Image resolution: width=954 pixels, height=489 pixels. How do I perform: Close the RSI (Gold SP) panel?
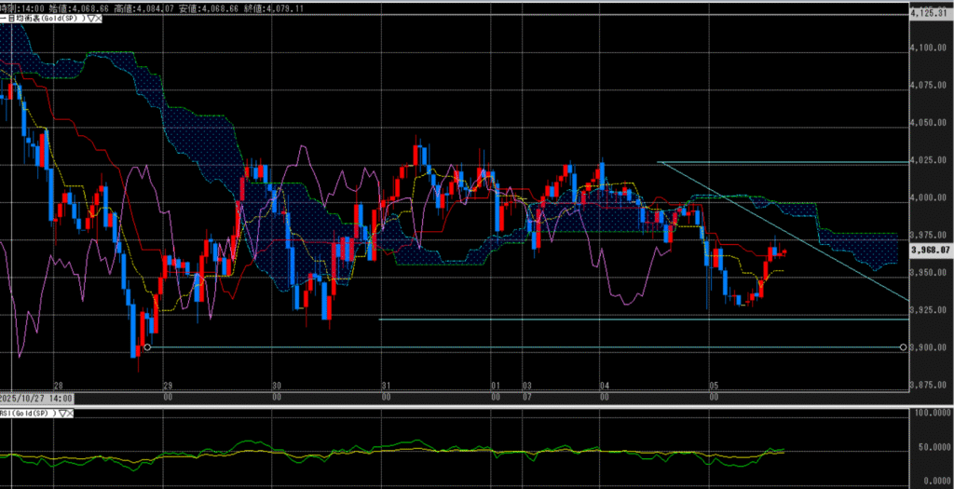(70, 412)
